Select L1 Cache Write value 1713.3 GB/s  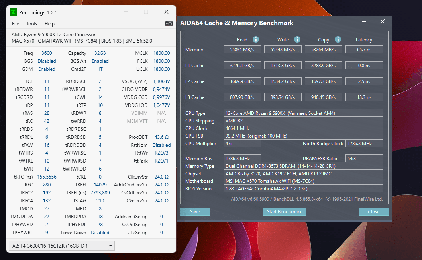(283, 65)
